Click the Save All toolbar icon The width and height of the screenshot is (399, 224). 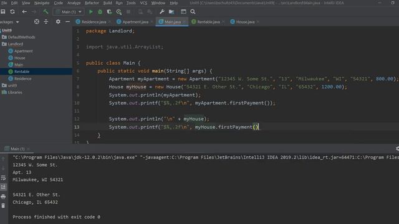coord(3,12)
